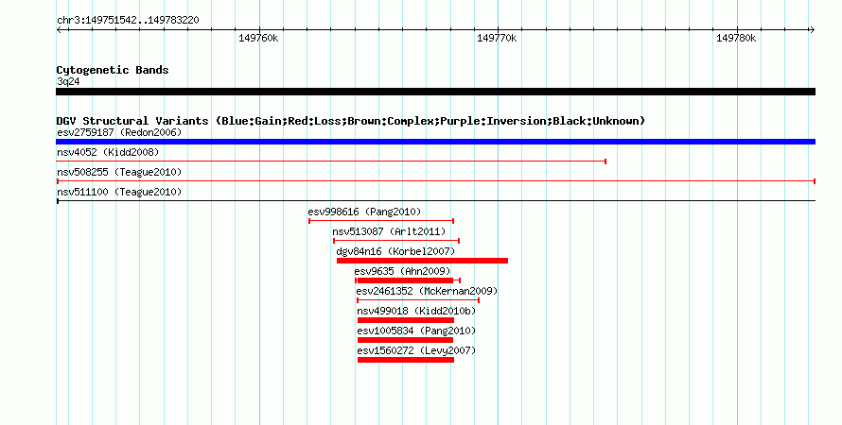
Task: Click the 149780k ruler tick label
Action: 736,38
